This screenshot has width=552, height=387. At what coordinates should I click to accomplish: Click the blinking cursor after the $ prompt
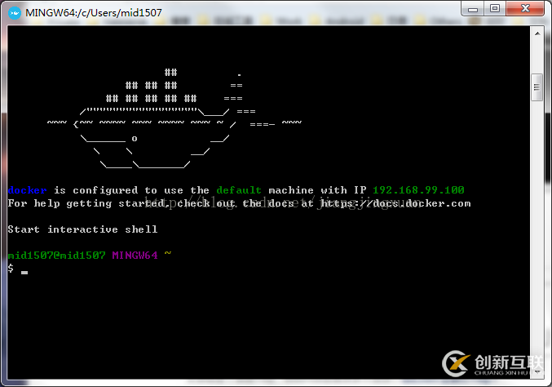click(24, 272)
